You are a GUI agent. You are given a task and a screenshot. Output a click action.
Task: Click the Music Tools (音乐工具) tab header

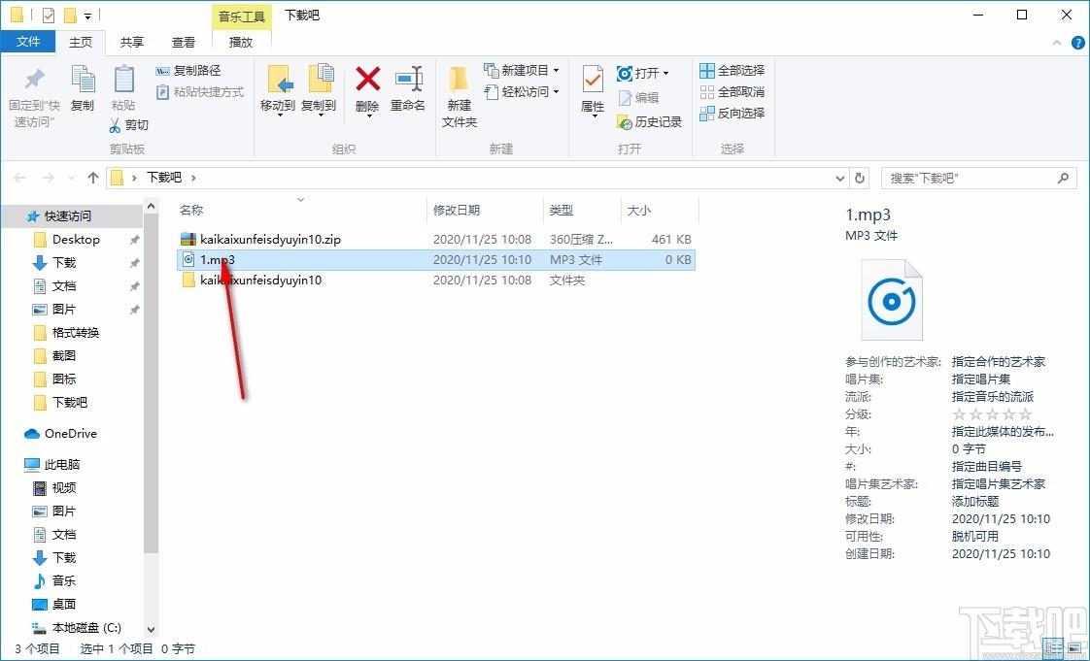click(x=241, y=17)
